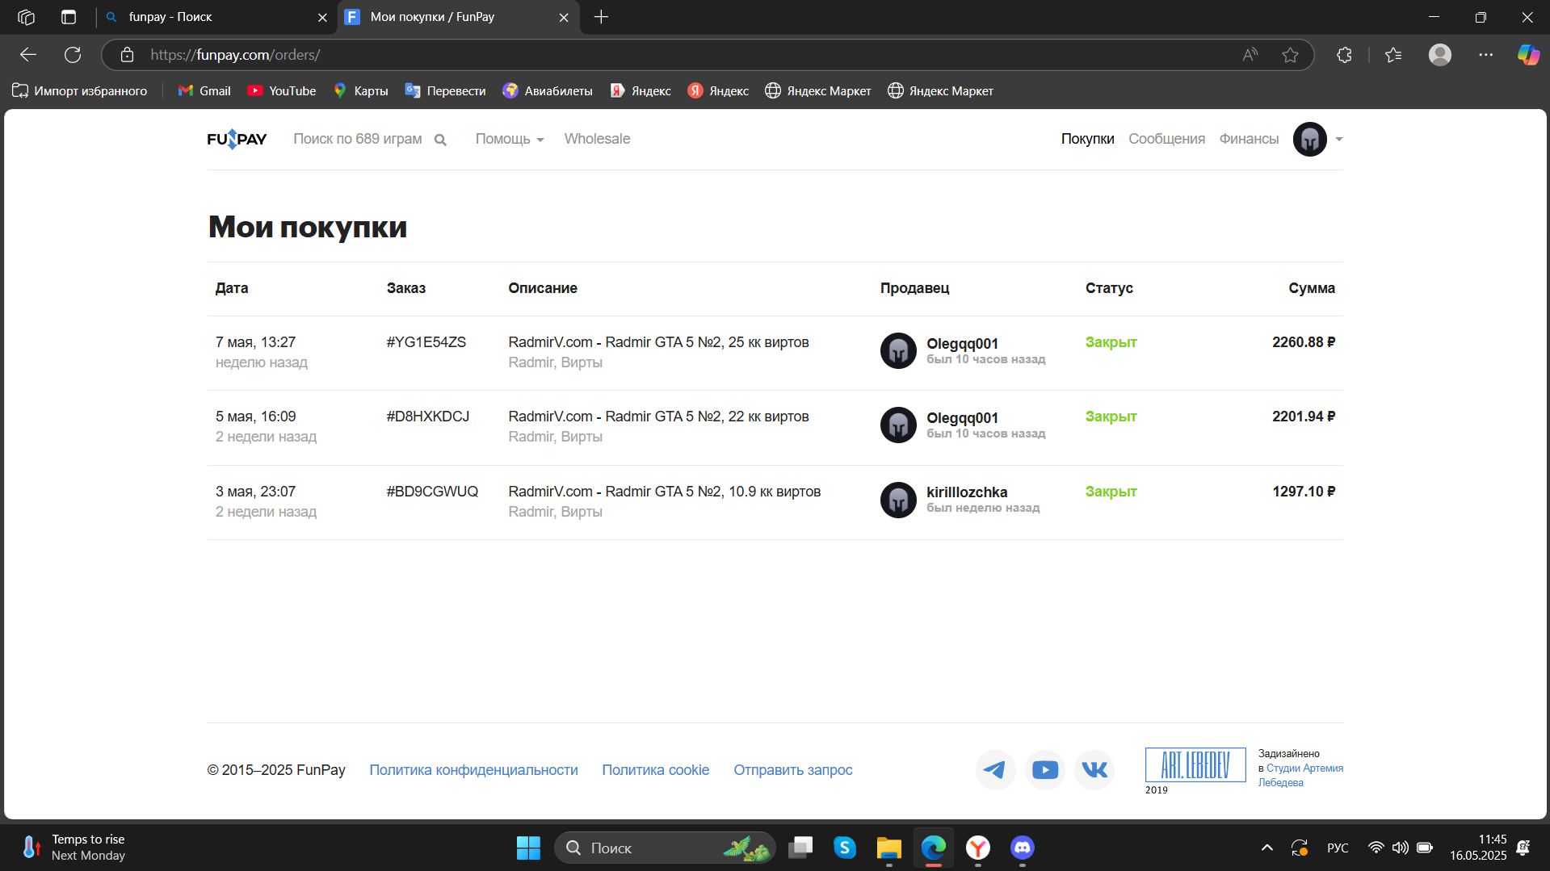The width and height of the screenshot is (1550, 871).
Task: Click Olegqq001 avatar in order #YG1E54ZS row
Action: click(898, 350)
